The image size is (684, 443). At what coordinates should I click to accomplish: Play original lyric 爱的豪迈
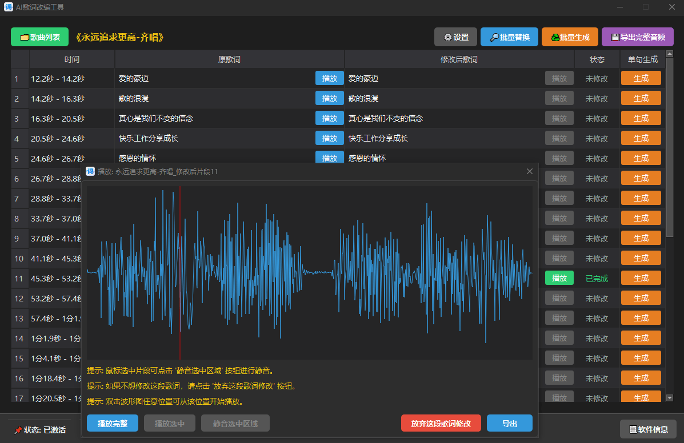329,78
